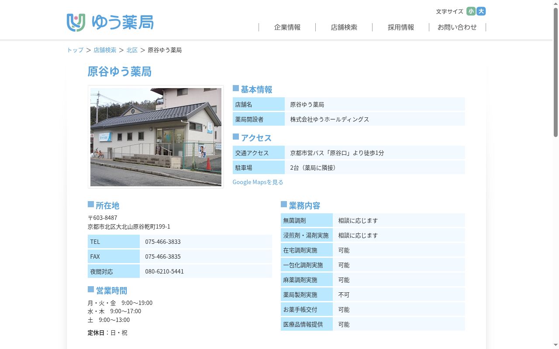This screenshot has height=349, width=559.
Task: Click the お薬手帳交付 row label
Action: point(307,310)
